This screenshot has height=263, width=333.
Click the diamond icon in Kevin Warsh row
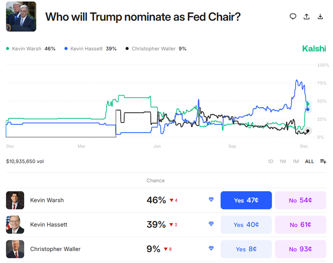211,200
